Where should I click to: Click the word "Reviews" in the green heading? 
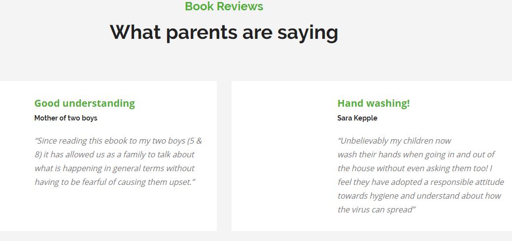click(239, 6)
